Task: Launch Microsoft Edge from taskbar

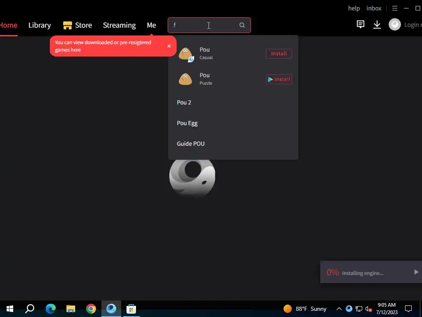Action: coord(51,309)
